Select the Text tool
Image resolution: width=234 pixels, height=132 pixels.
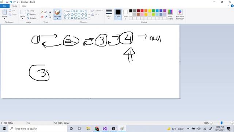point(50,12)
